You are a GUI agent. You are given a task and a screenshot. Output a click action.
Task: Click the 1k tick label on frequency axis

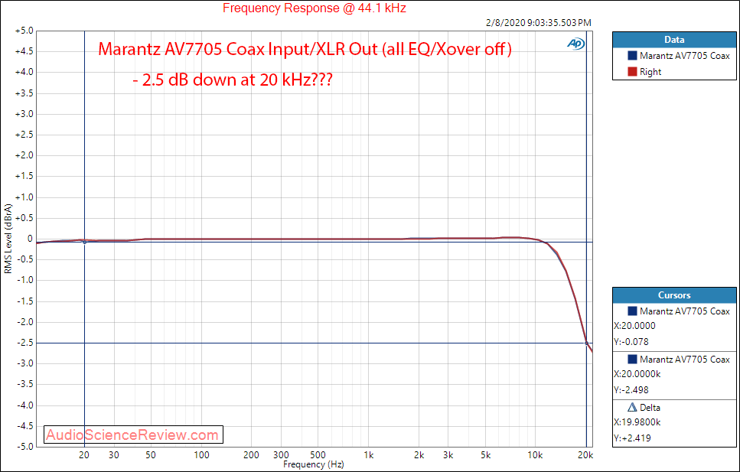[369, 455]
